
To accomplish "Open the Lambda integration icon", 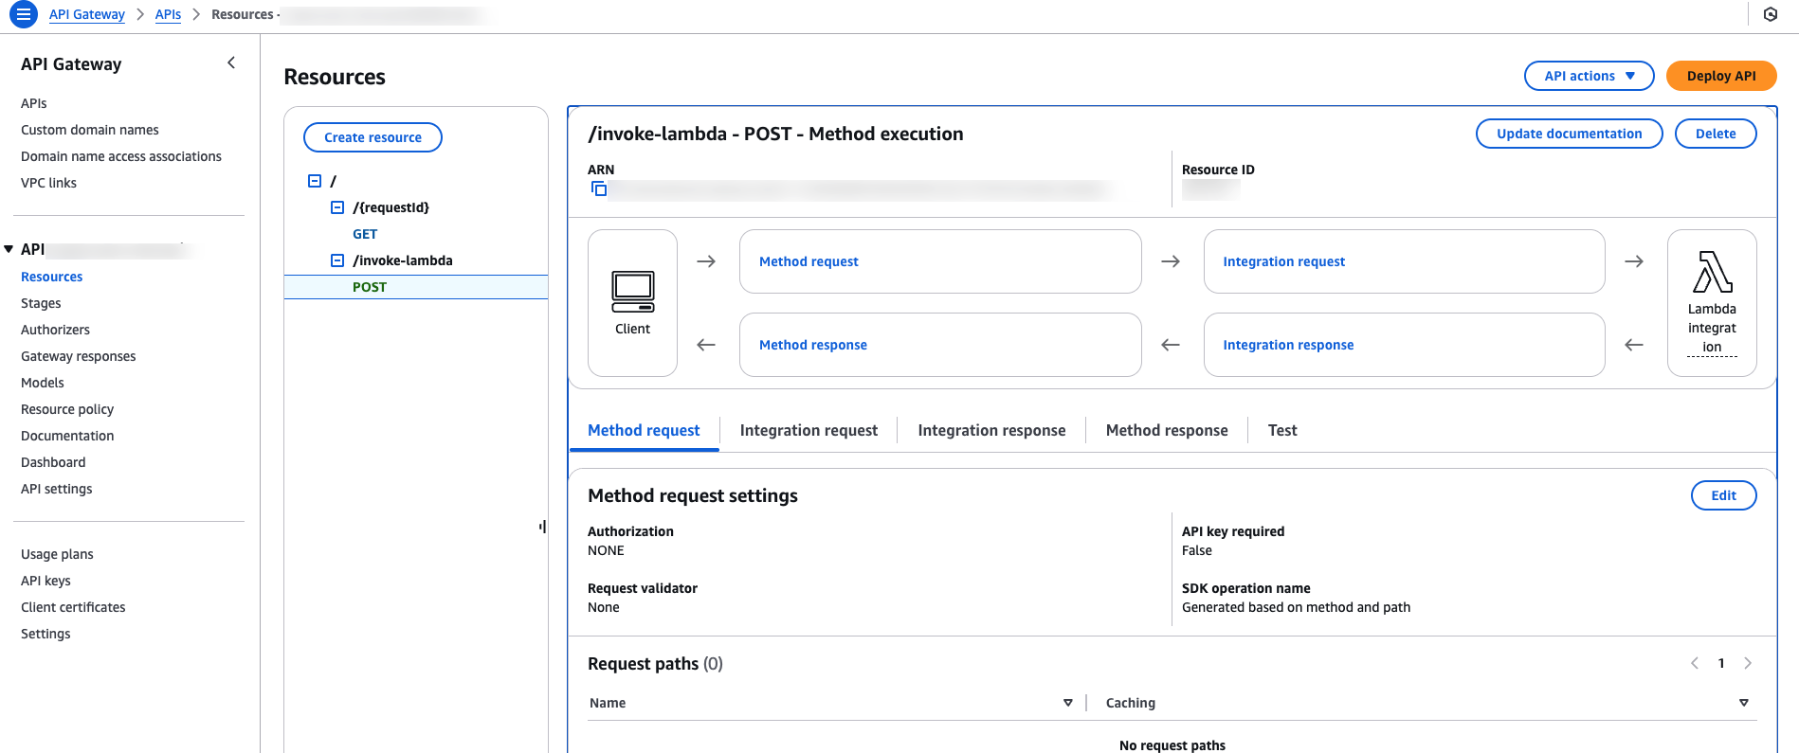I will (x=1712, y=273).
